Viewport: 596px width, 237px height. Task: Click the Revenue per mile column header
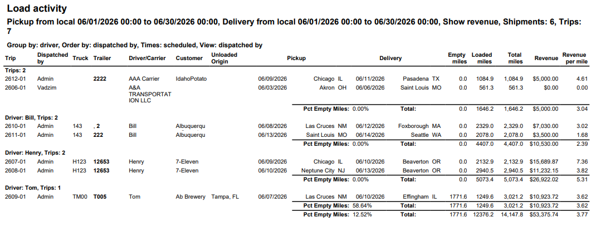tap(575, 58)
